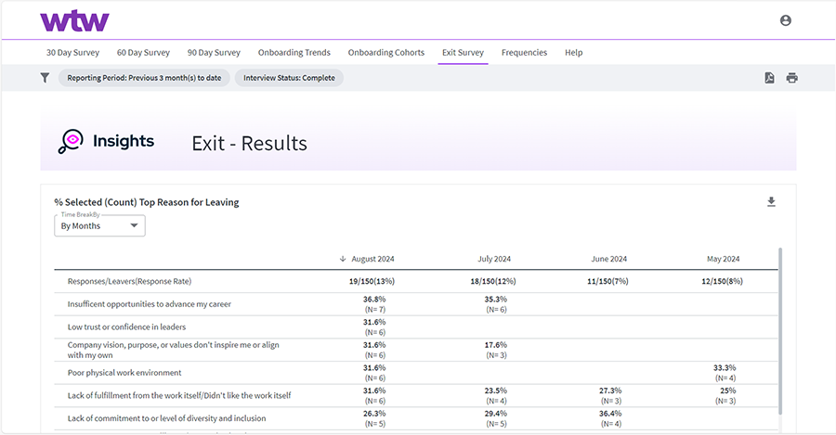Click the Reporting Period filter chip

point(144,78)
